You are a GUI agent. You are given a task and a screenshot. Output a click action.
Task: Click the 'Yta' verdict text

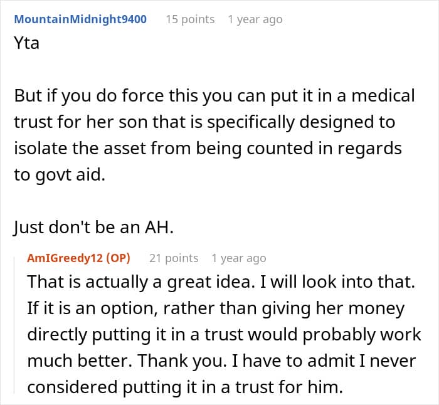click(x=26, y=45)
